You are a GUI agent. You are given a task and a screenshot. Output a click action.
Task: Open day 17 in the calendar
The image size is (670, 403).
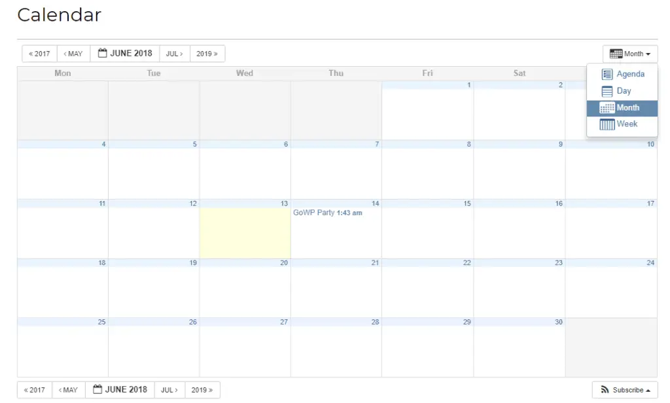[x=650, y=204]
